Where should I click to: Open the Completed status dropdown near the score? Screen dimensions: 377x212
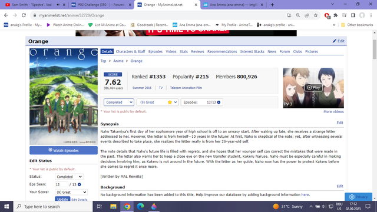119,102
